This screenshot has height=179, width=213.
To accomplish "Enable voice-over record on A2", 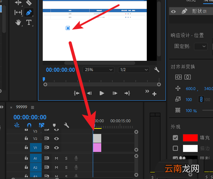I will [x=76, y=167].
